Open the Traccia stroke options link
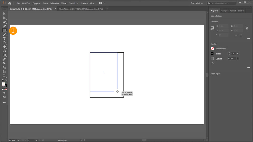Viewport: 253px width, 142px height. click(218, 54)
